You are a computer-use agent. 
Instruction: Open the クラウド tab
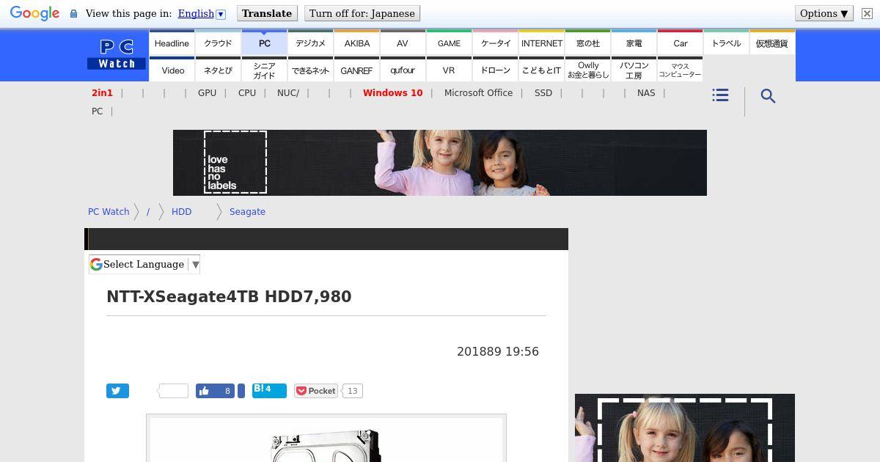218,43
